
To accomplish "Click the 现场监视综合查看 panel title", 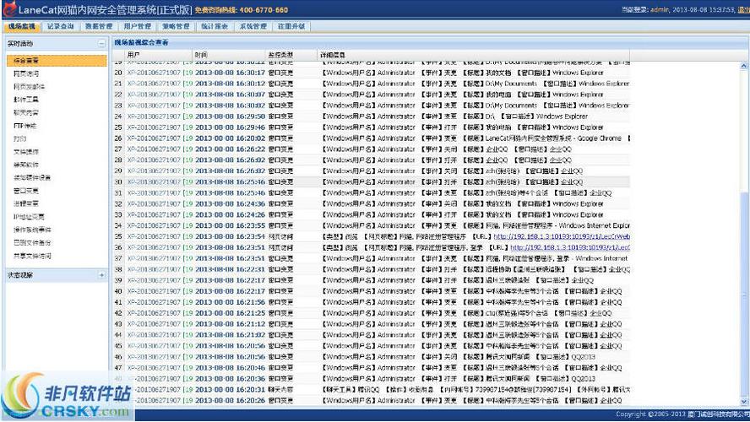I will tap(141, 42).
